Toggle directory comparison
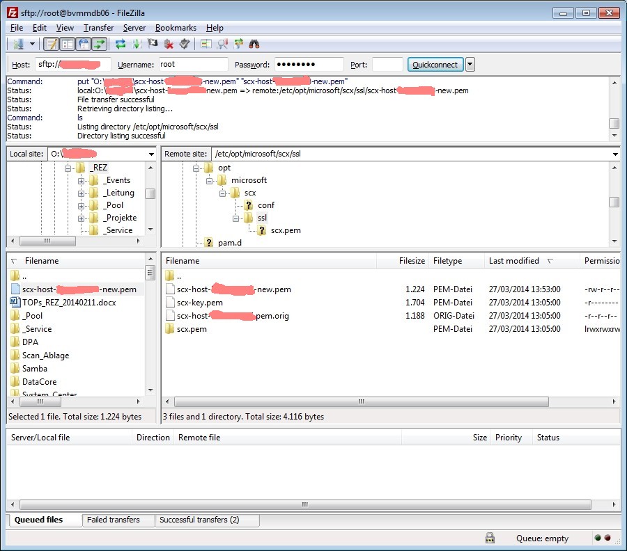The image size is (627, 551). pos(222,44)
